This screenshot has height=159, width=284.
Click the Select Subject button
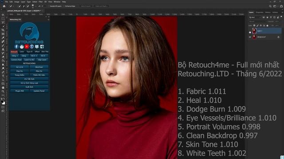click(86, 6)
